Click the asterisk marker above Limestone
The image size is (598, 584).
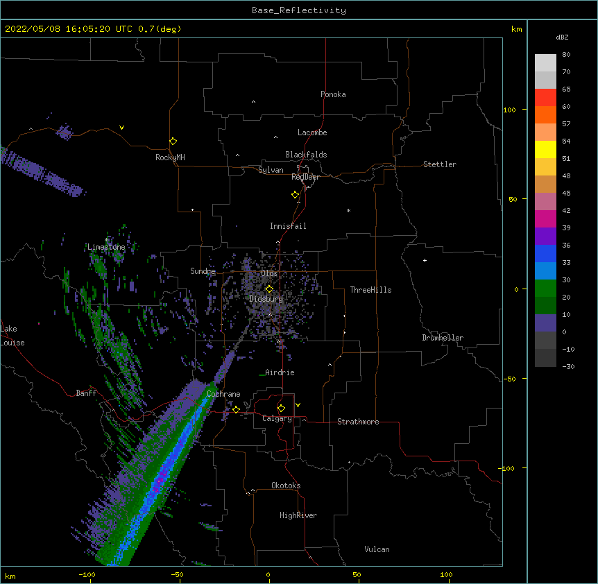click(106, 240)
